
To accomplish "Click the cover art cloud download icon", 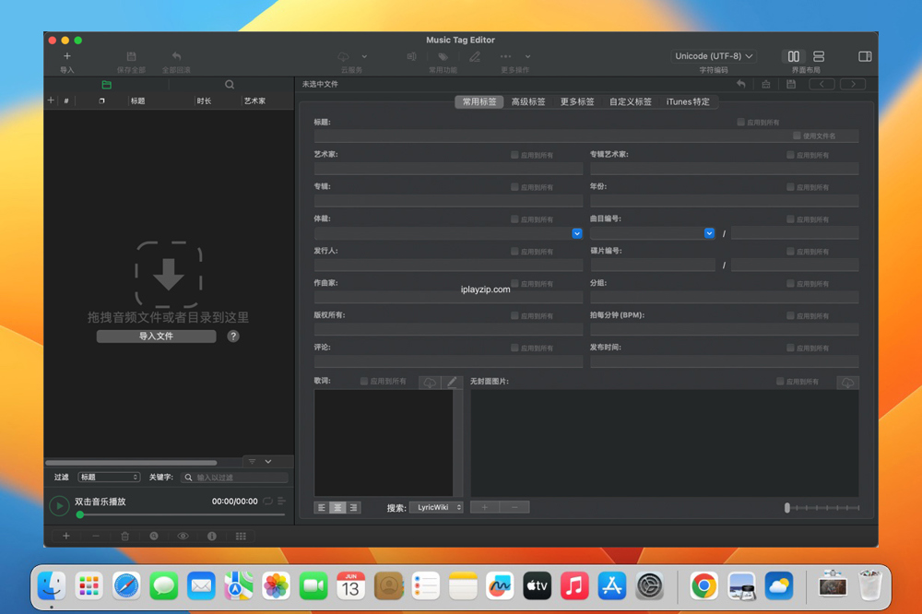I will 848,383.
